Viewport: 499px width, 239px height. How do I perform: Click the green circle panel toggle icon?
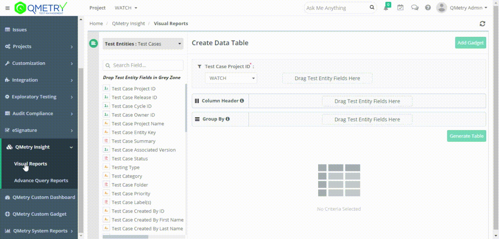point(93,43)
